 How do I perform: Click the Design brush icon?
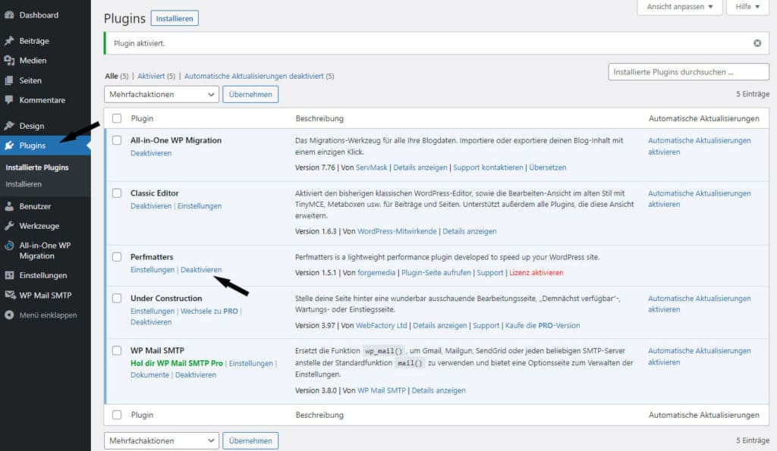click(9, 126)
